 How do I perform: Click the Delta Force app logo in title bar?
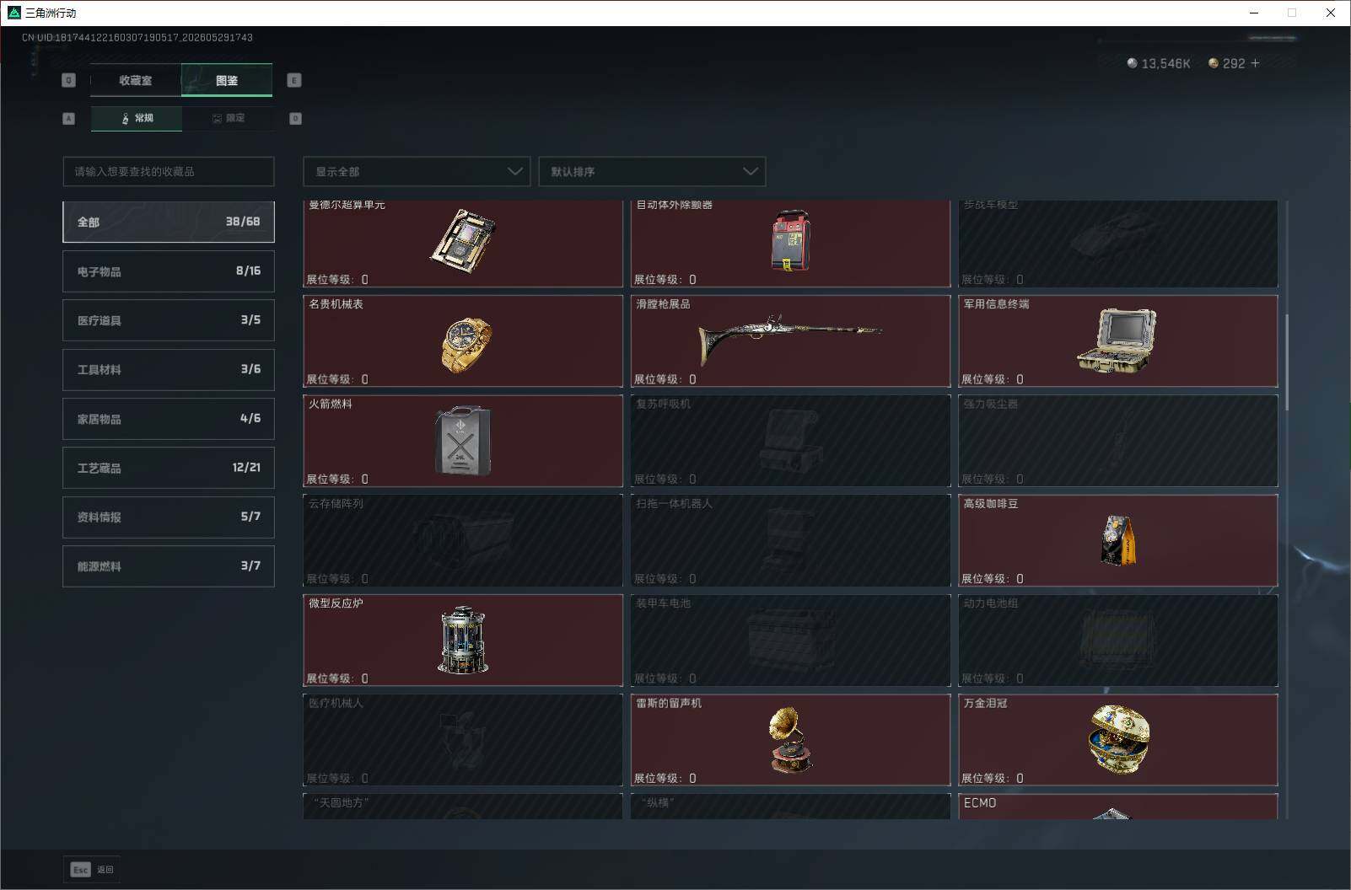point(13,13)
